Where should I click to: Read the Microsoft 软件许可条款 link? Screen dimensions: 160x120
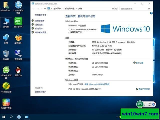[97, 84]
